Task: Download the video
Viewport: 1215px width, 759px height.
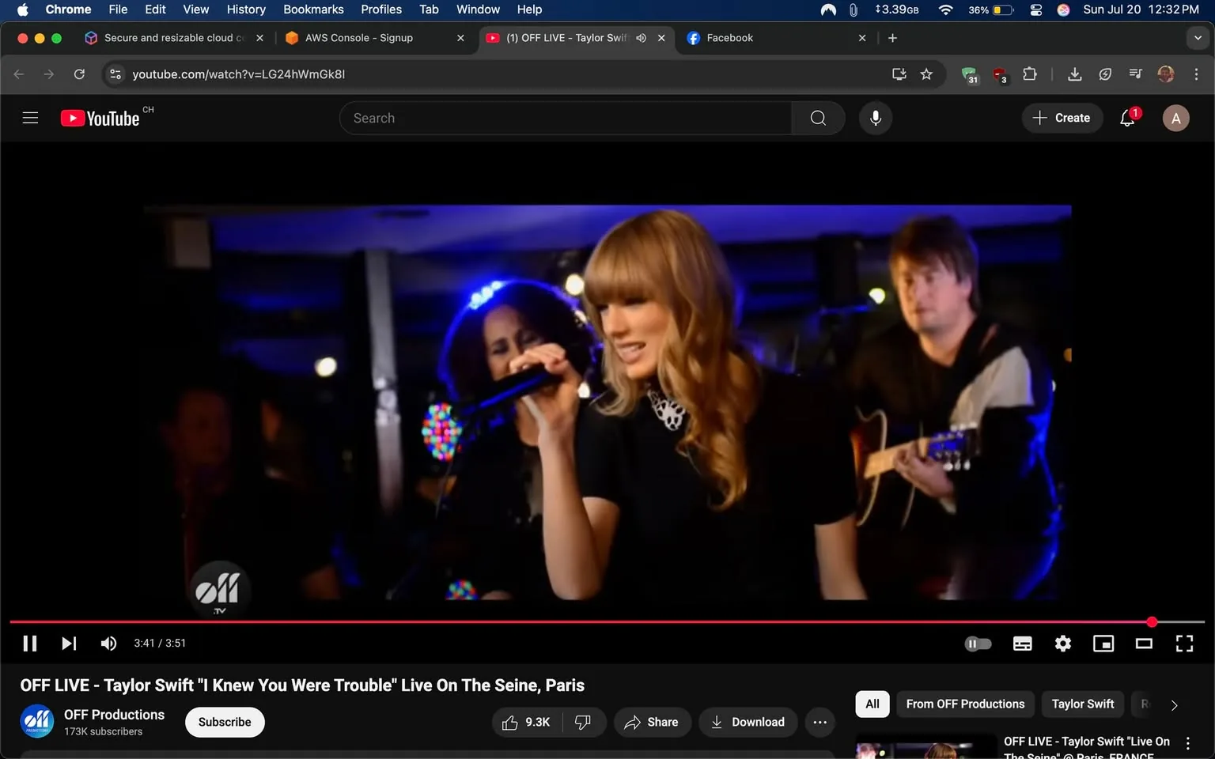Action: click(747, 722)
